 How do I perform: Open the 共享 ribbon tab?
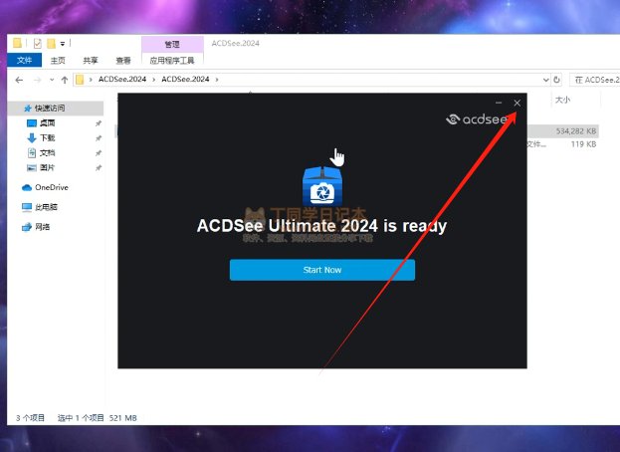pyautogui.click(x=91, y=61)
